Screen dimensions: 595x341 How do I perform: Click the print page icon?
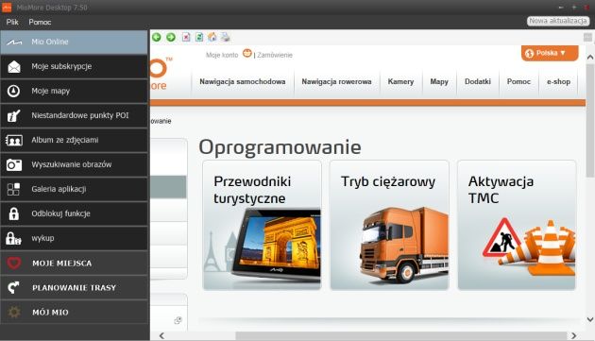click(x=226, y=37)
